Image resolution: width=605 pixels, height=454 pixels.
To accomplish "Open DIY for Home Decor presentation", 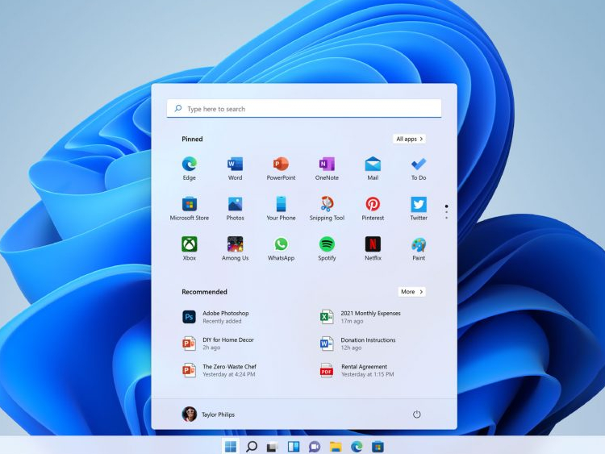I will coord(219,344).
